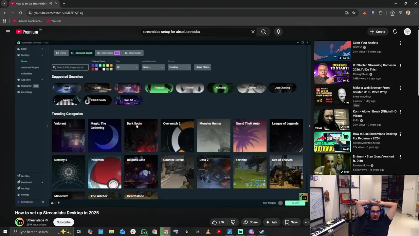Select the Advanced Search tab
The height and width of the screenshot is (236, 419).
click(82, 53)
